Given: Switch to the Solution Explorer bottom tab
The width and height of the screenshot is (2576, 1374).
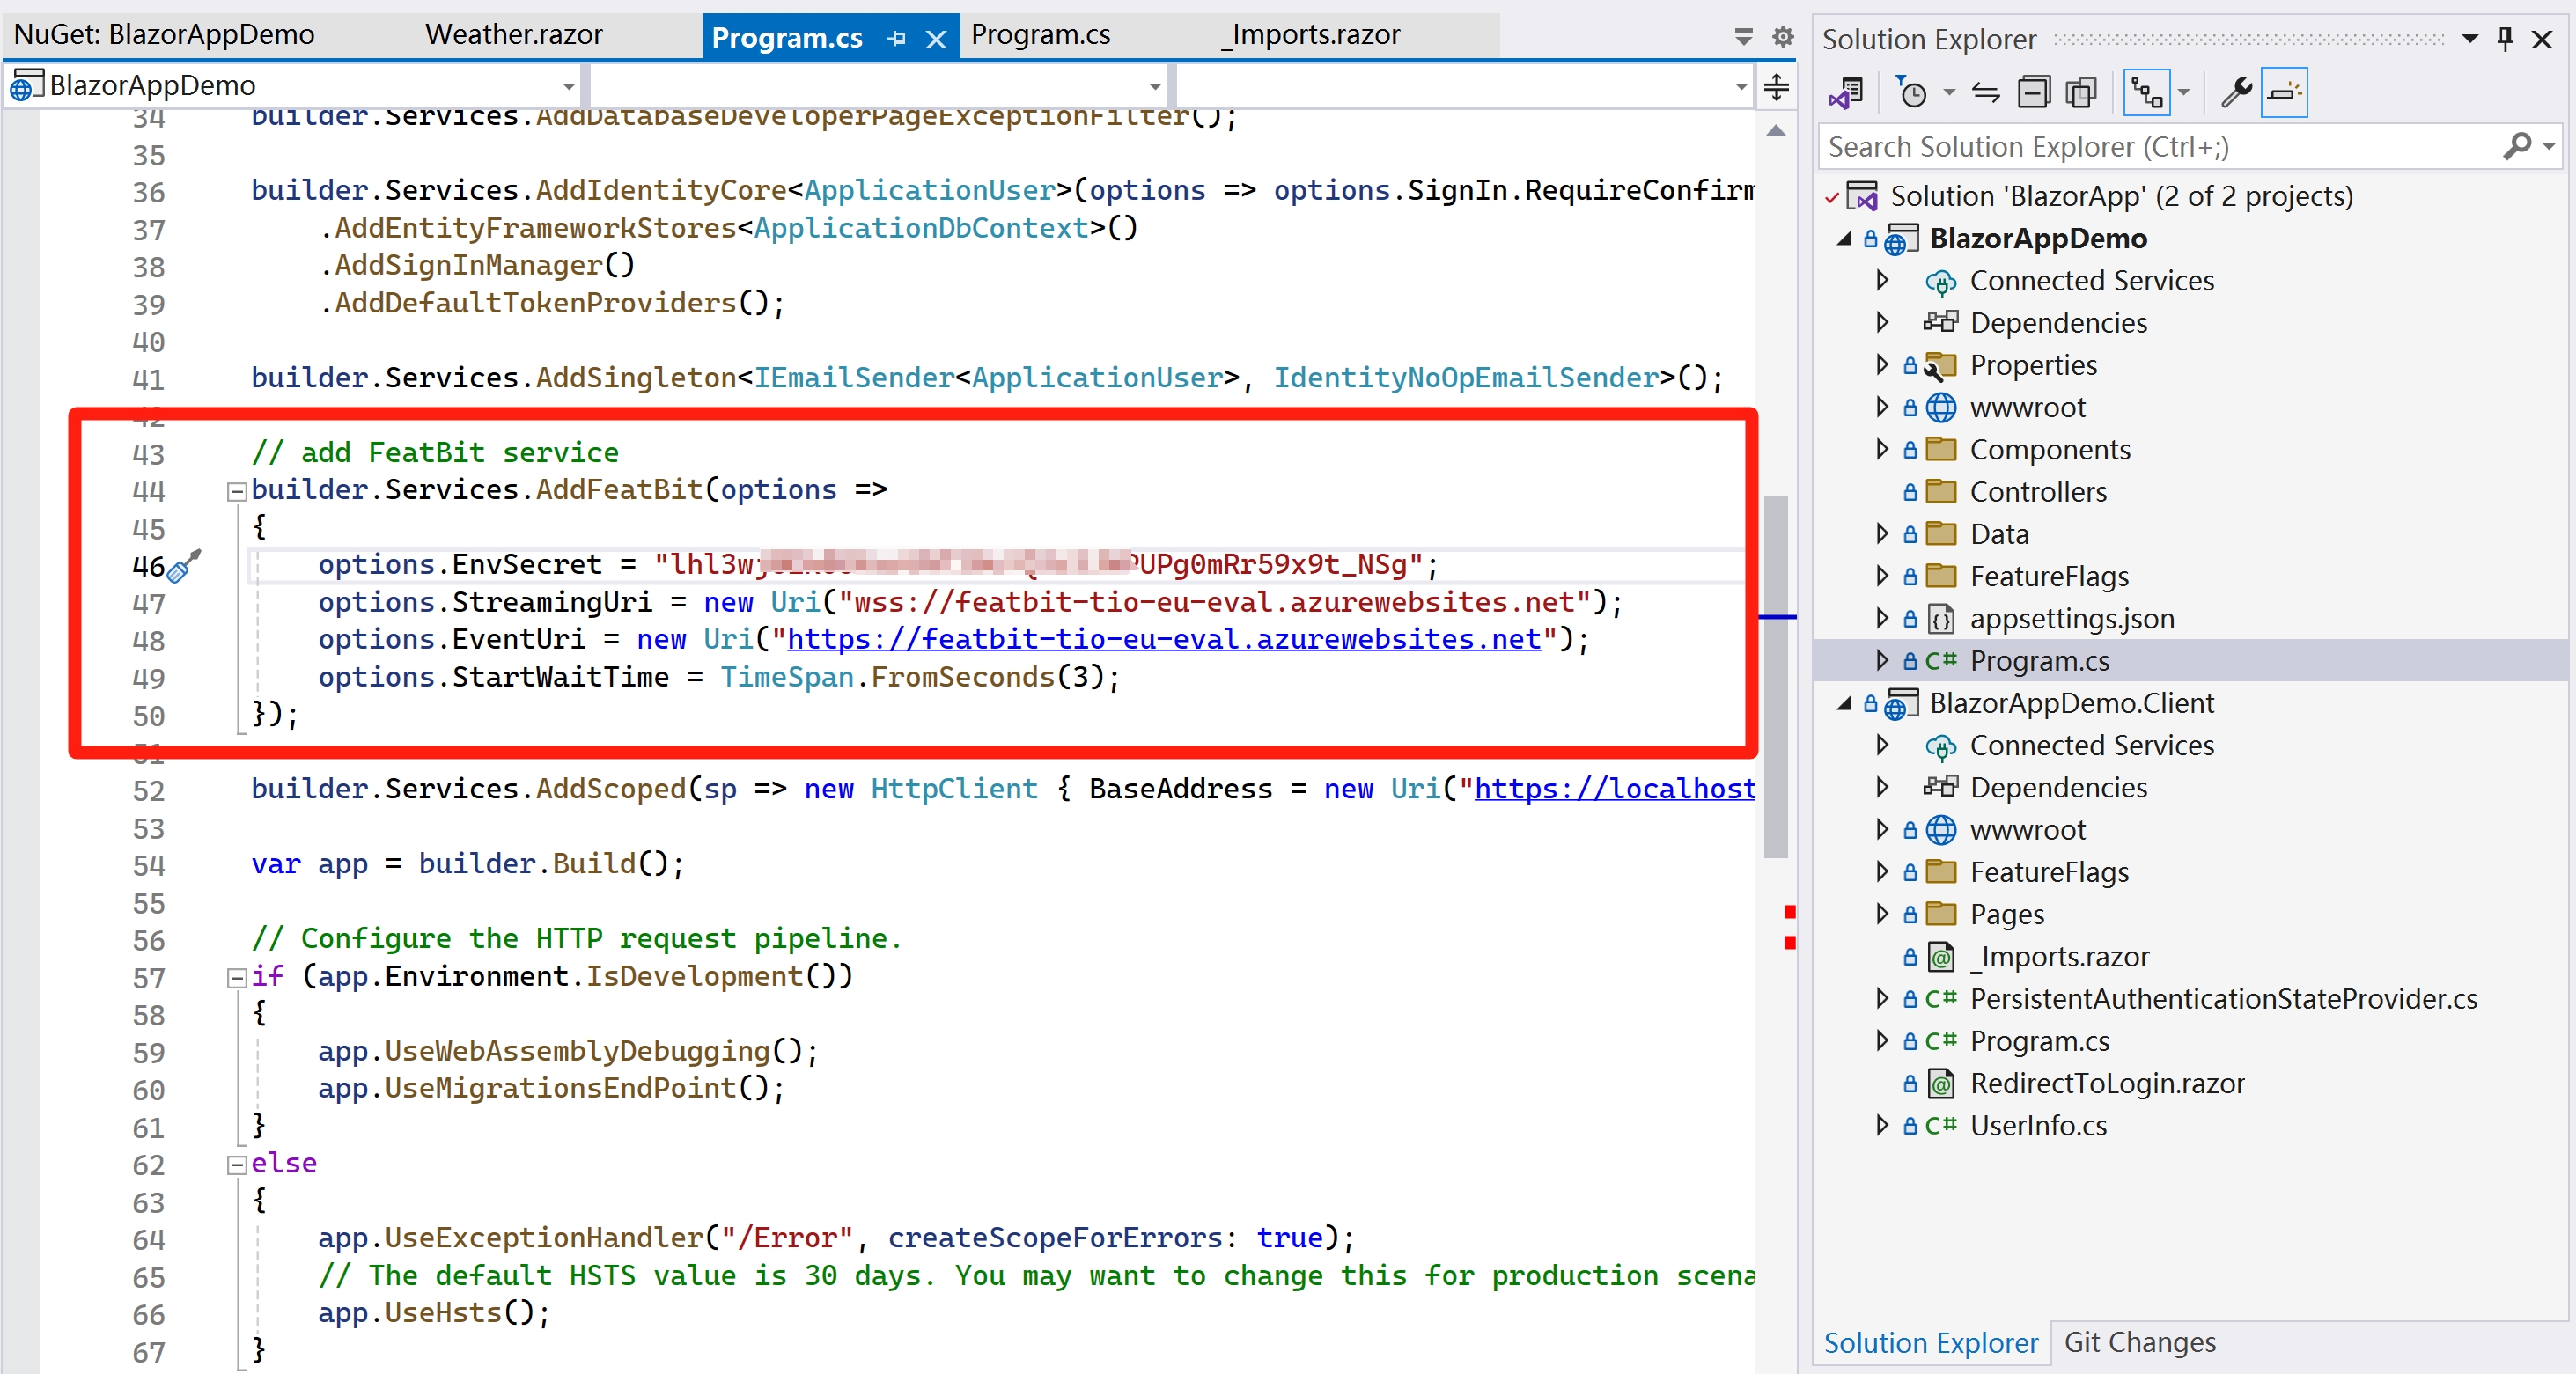Looking at the screenshot, I should click(1930, 1343).
